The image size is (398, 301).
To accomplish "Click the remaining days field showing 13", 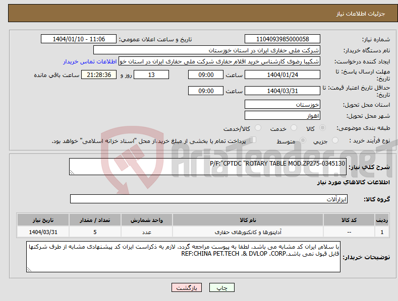I will (x=151, y=74).
